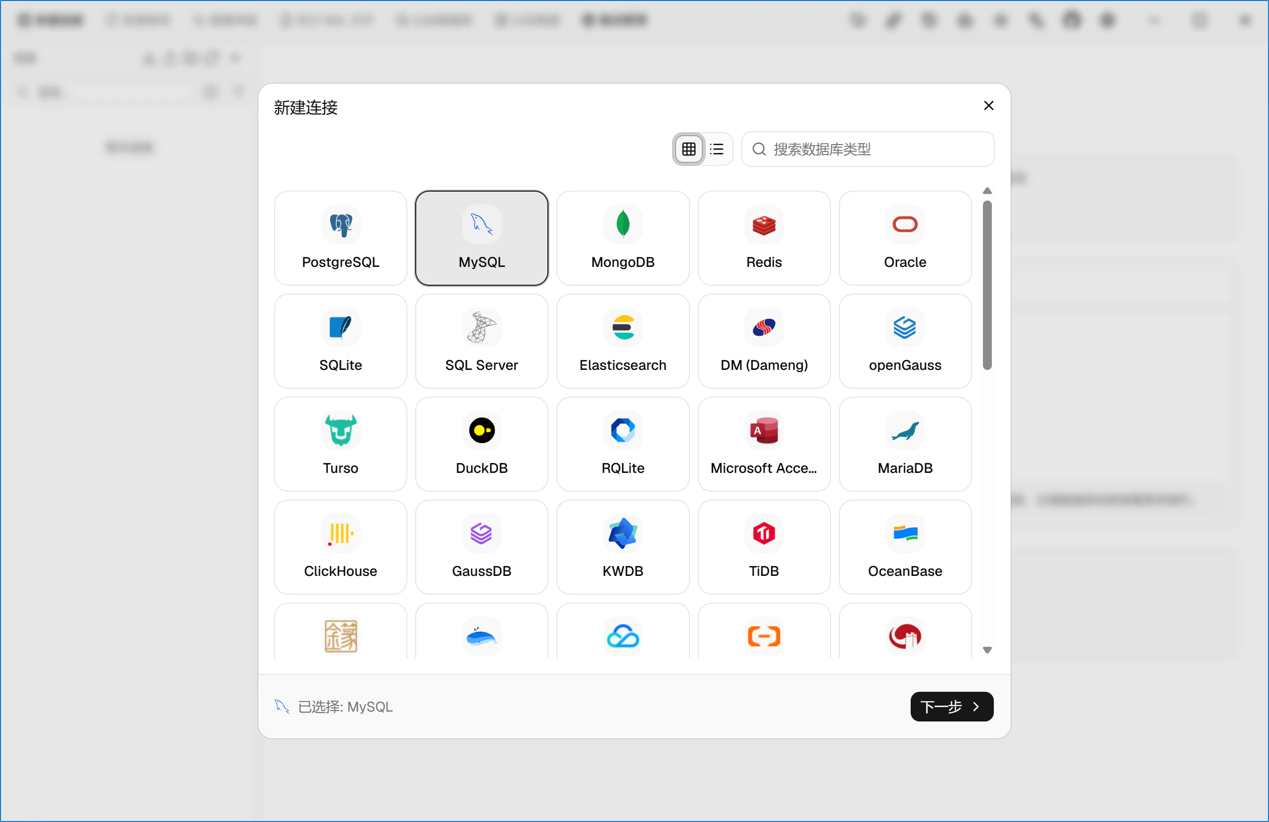Choose the blue cloud outline icon card
Viewport: 1269px width, 822px height.
point(623,630)
